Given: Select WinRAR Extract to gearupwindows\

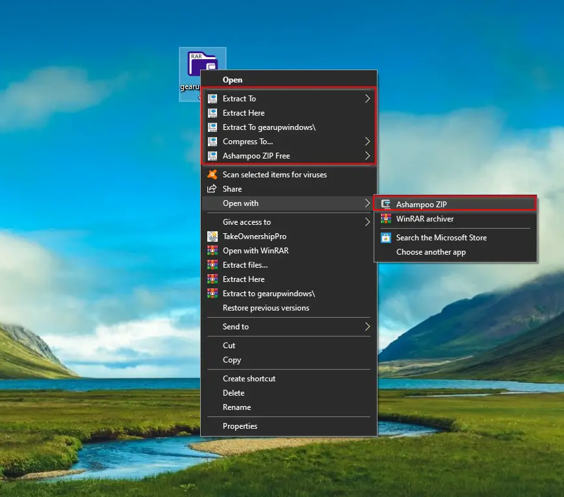Looking at the screenshot, I should coord(289,294).
